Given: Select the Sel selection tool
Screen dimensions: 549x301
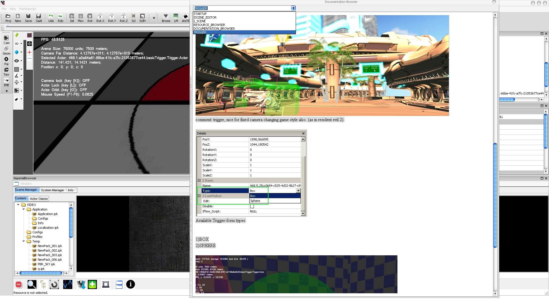Looking at the screenshot, I should 72,18.
